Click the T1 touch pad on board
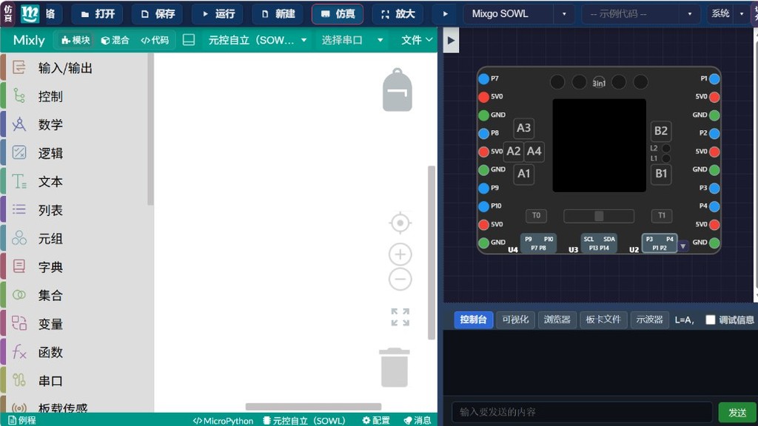Screen dimensions: 758x426 (x=661, y=215)
